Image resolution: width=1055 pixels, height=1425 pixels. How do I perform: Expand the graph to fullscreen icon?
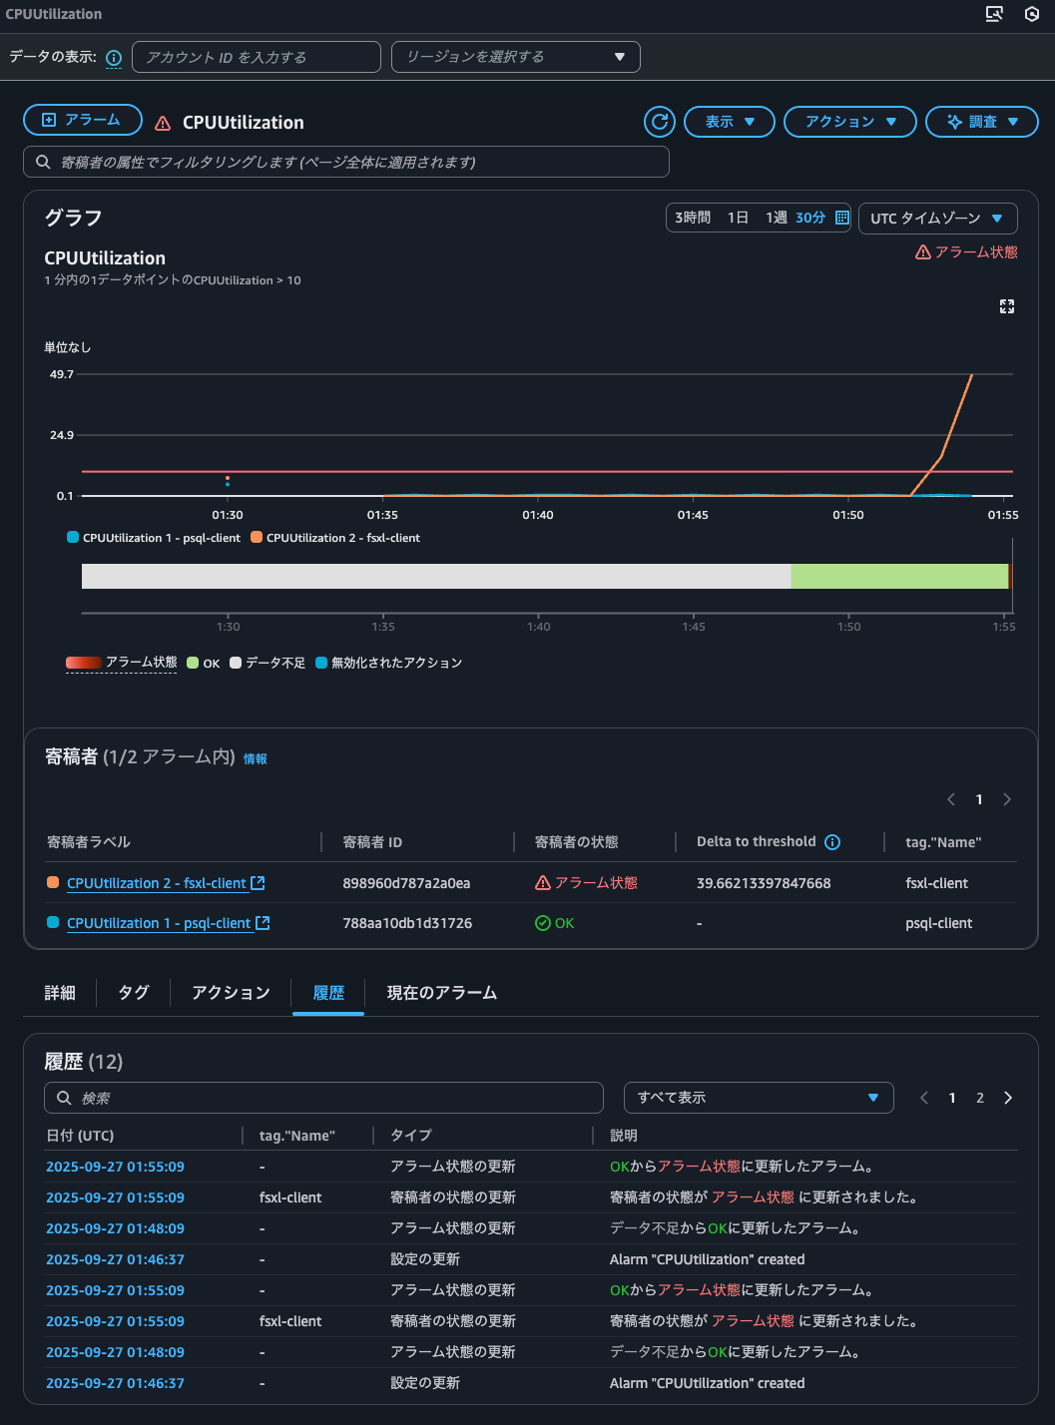coord(1007,306)
